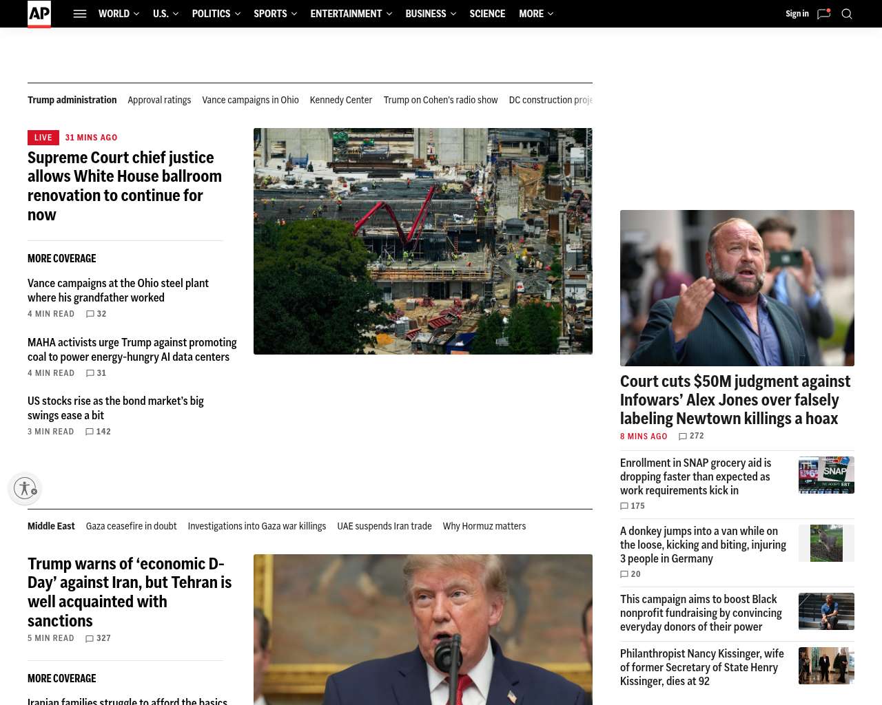
Task: Select Vance campaigns in Ohio topic
Action: point(250,100)
